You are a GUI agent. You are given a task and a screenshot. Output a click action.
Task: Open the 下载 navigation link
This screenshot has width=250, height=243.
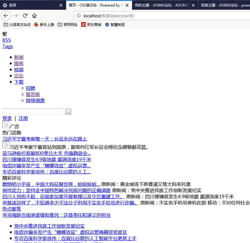click(19, 82)
